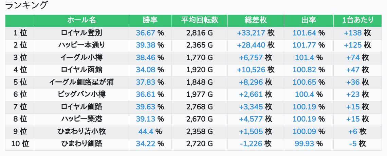Select the -1,226 total difference link

(251, 144)
